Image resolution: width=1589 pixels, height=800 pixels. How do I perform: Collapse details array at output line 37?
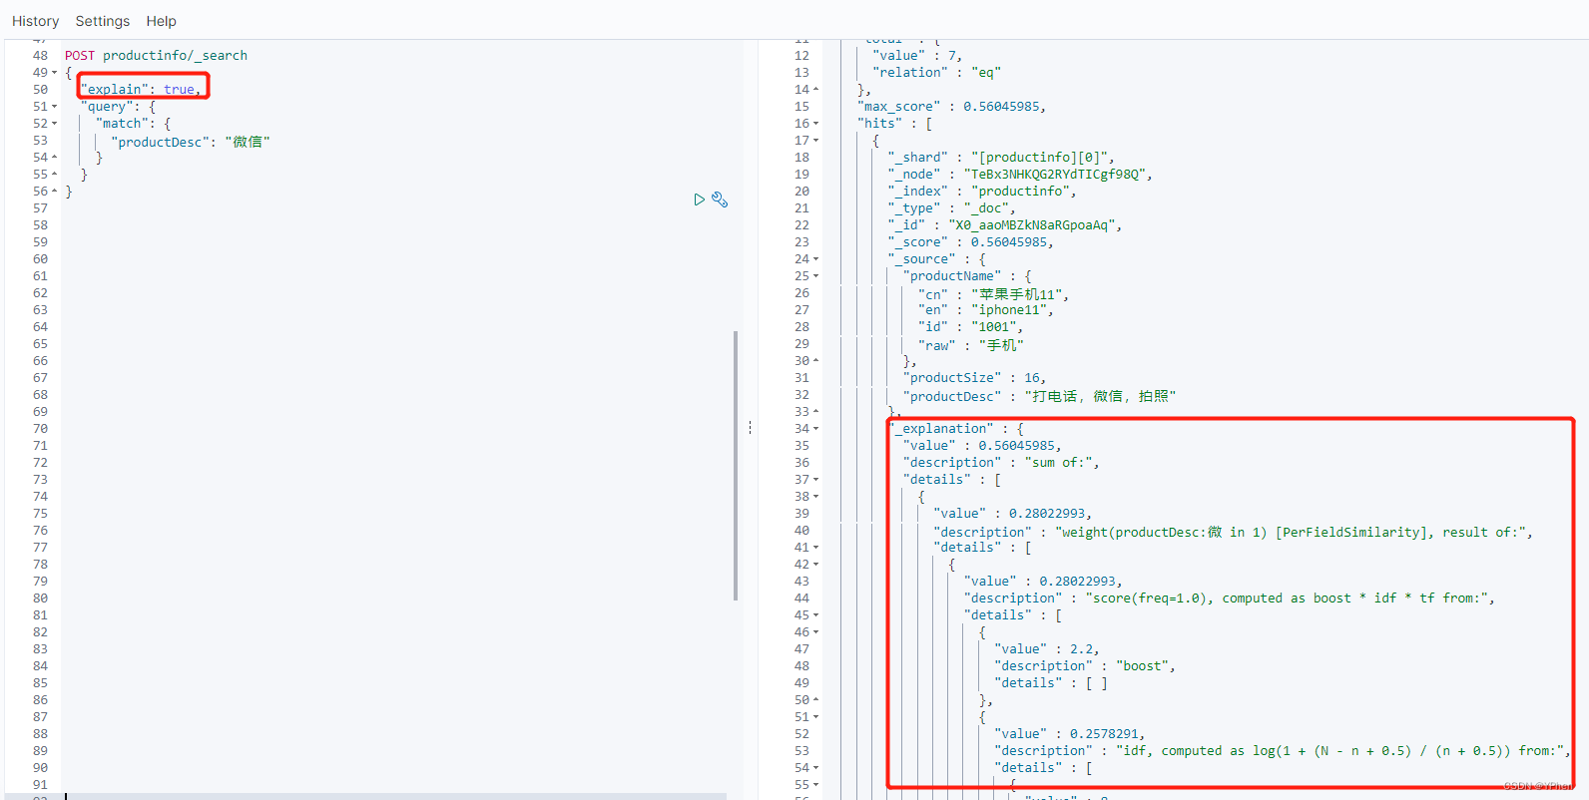click(815, 480)
